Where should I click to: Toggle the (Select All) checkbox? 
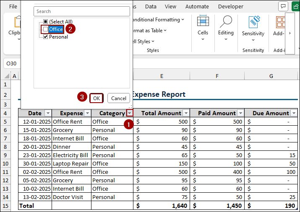click(45, 21)
